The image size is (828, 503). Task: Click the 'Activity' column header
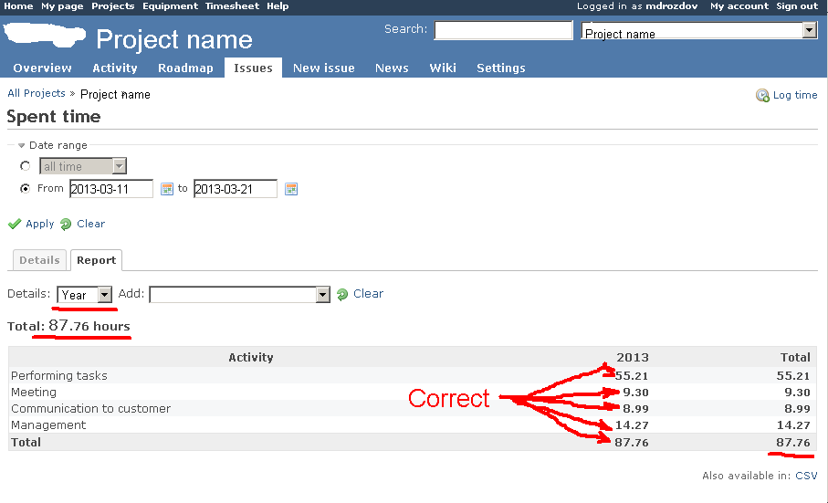(x=251, y=357)
